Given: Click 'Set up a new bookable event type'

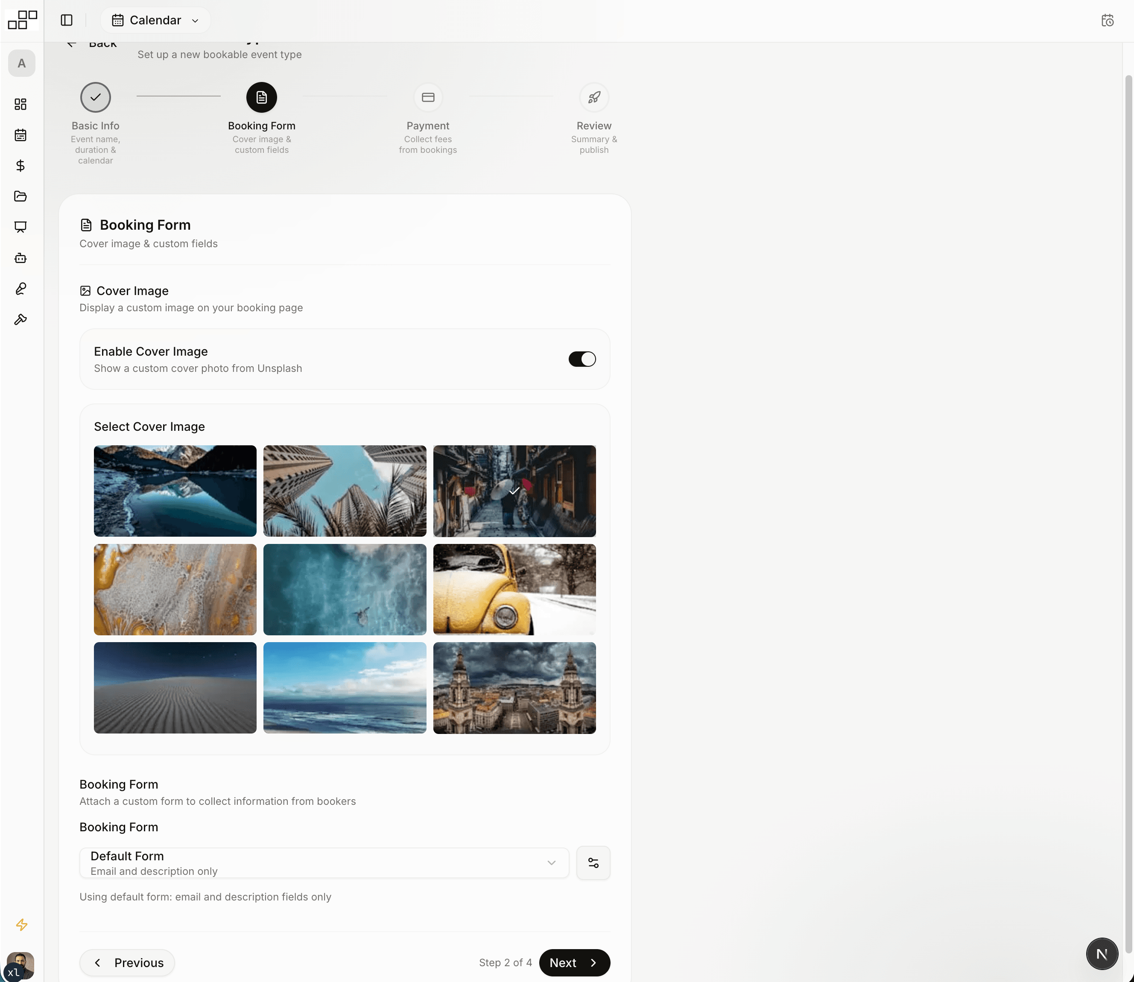Looking at the screenshot, I should point(219,55).
